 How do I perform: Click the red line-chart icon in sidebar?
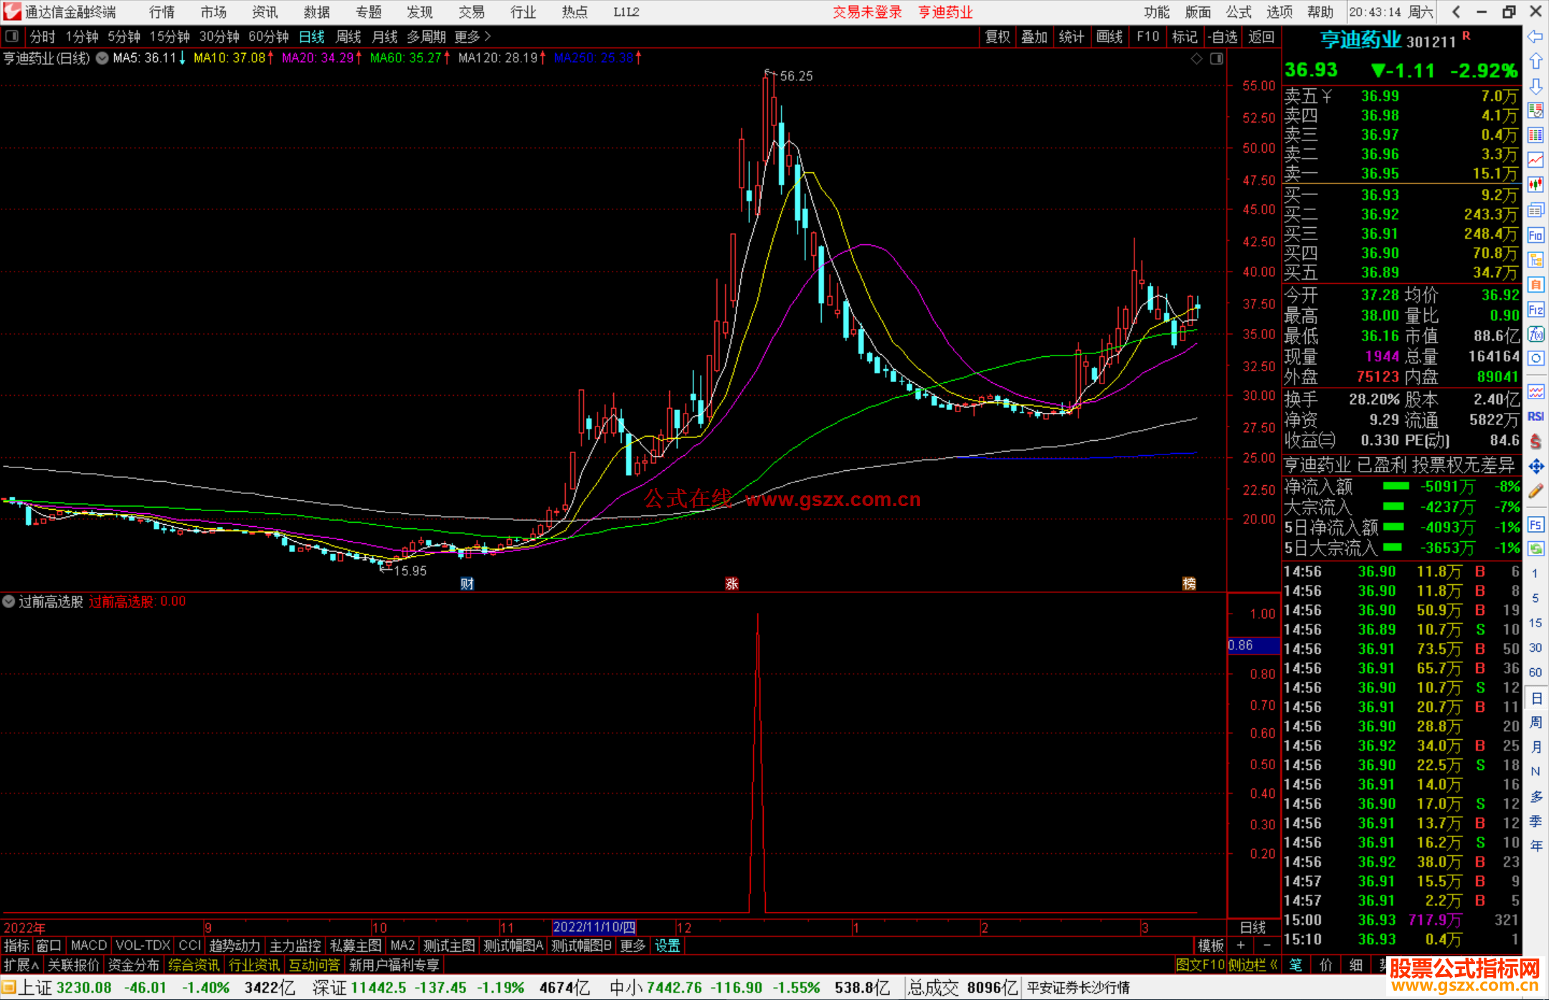[1535, 160]
